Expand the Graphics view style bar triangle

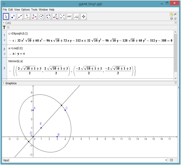4,83
